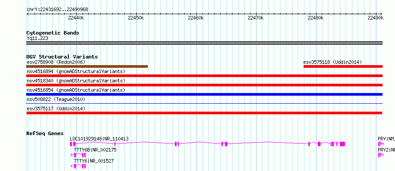Click the 22460k ruler tick label

[196, 18]
